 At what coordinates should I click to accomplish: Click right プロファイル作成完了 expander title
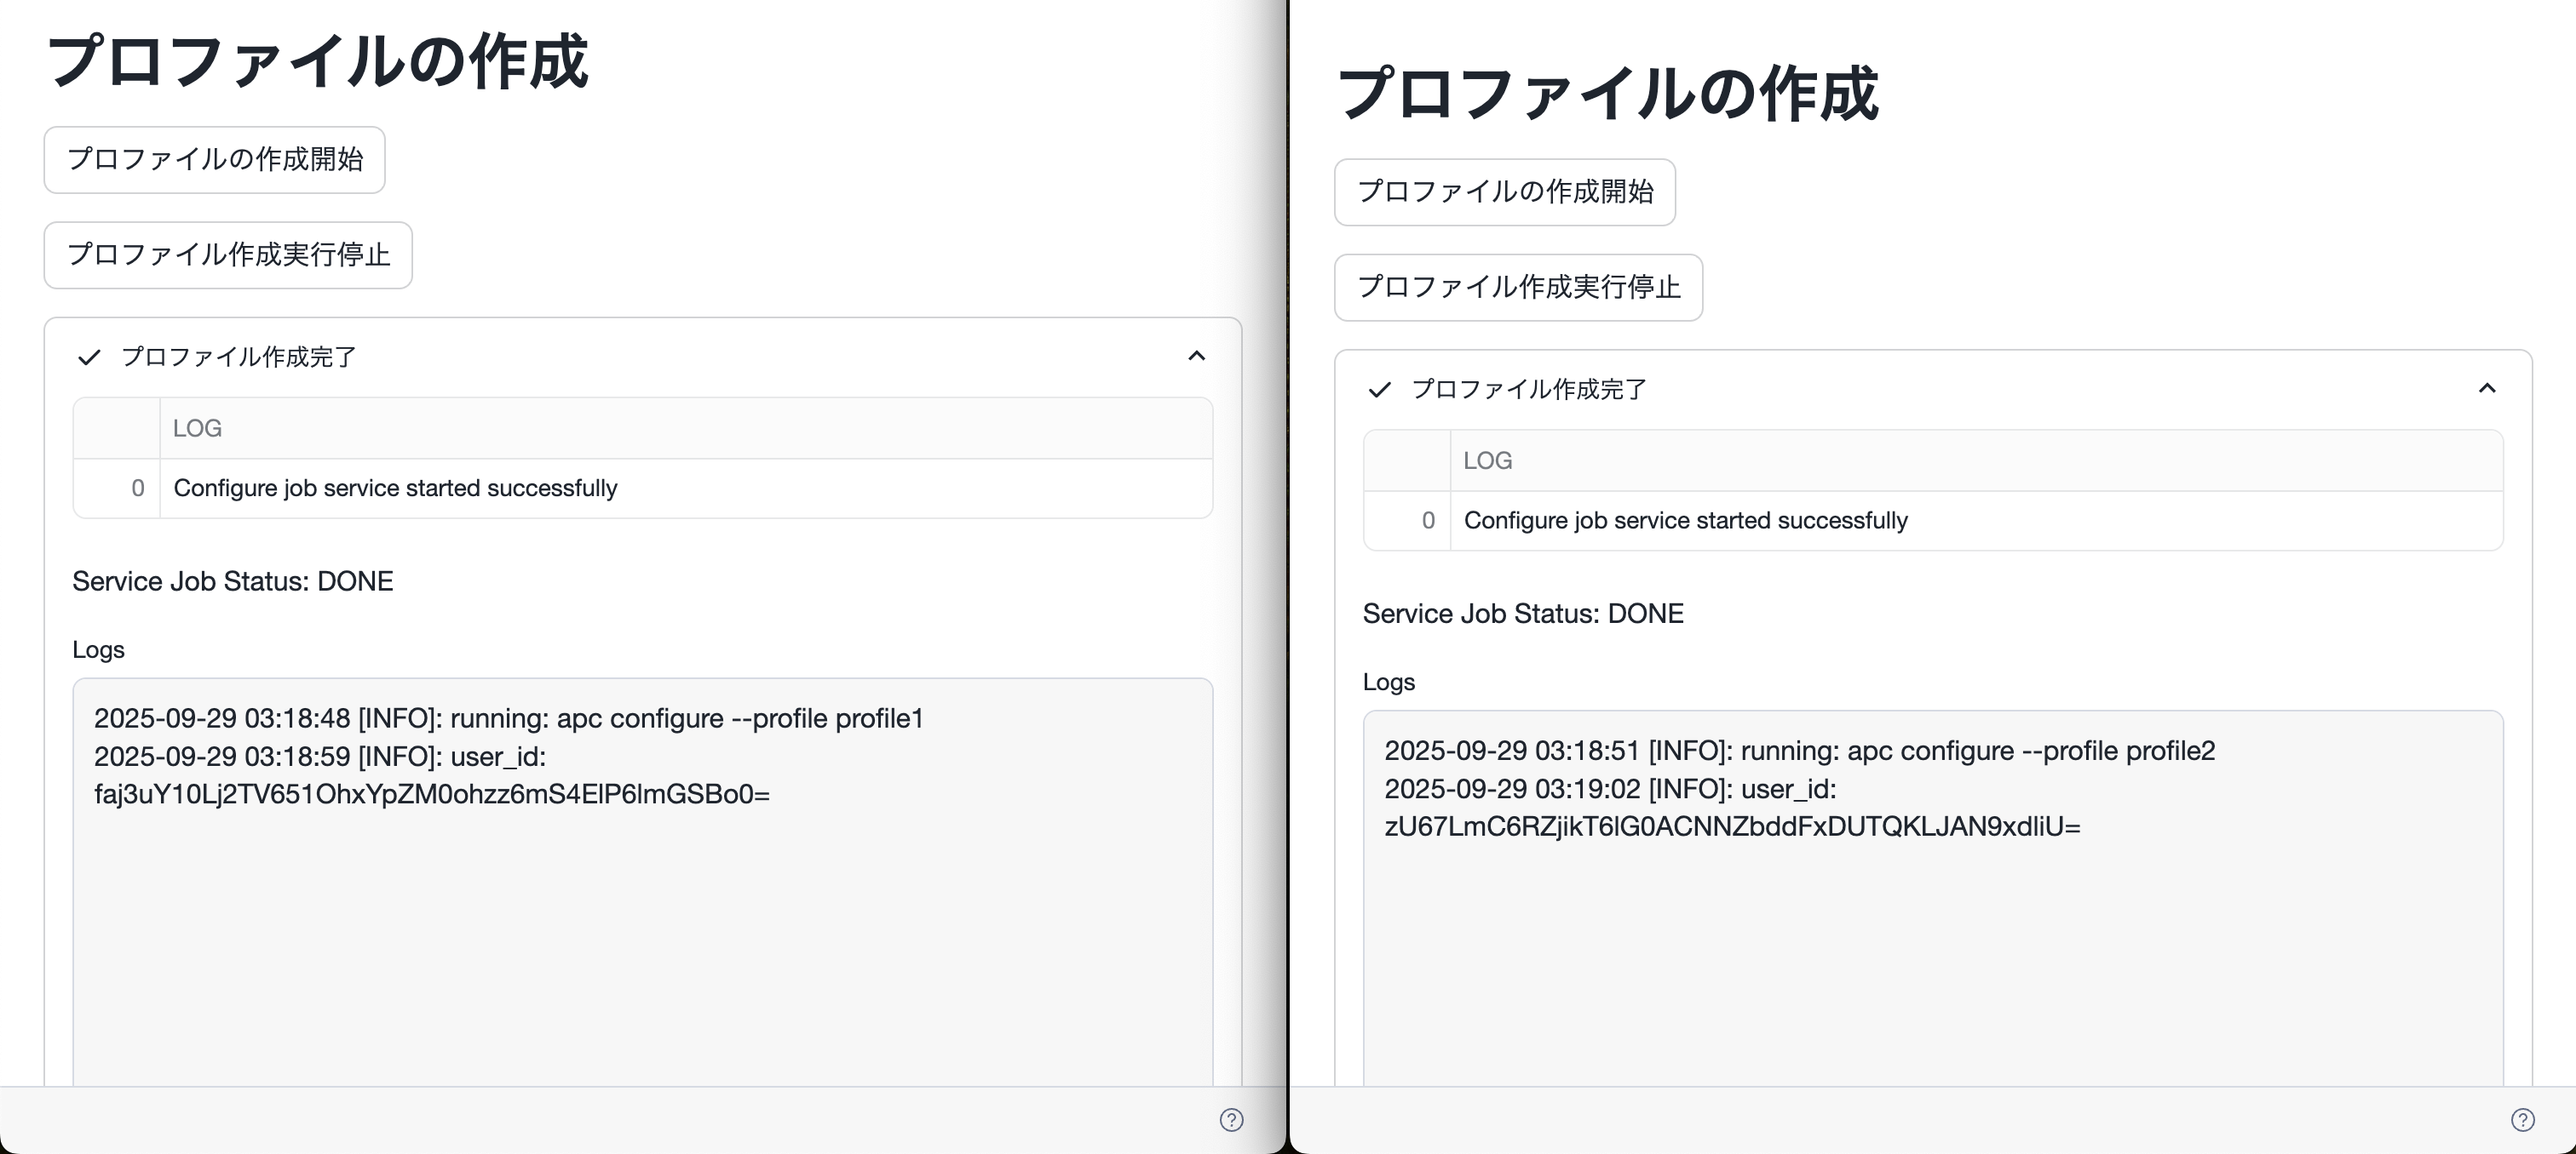click(x=1528, y=390)
